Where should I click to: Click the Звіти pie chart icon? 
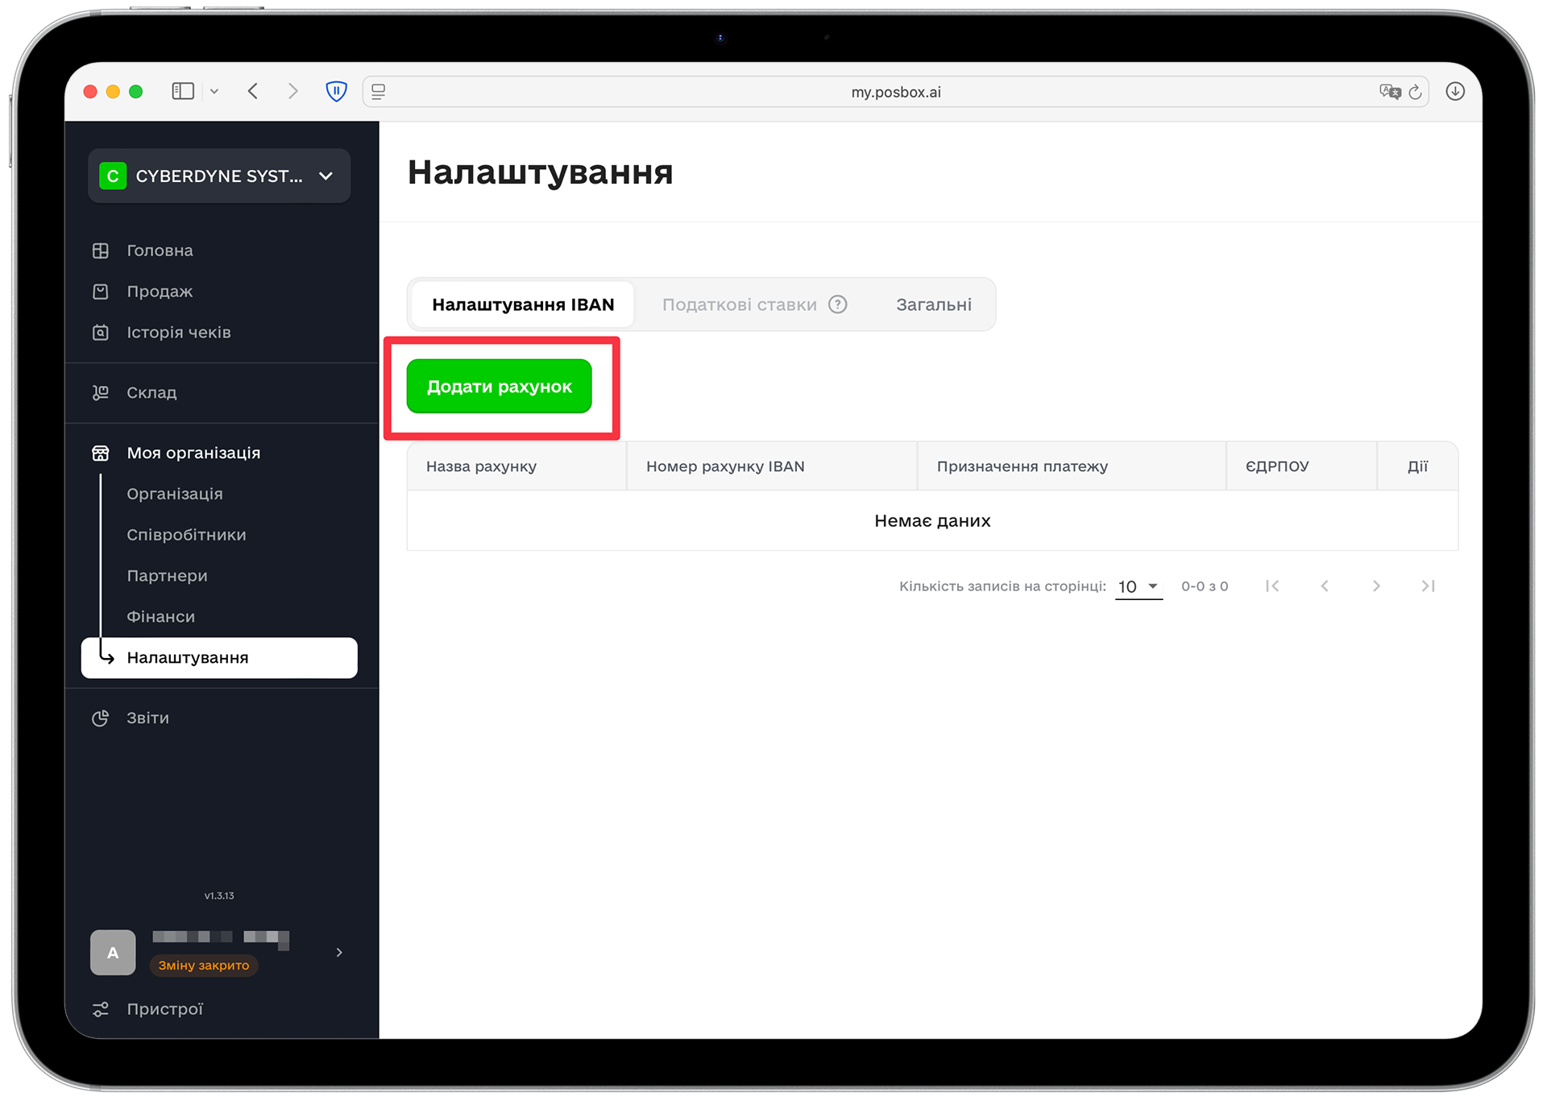click(101, 718)
